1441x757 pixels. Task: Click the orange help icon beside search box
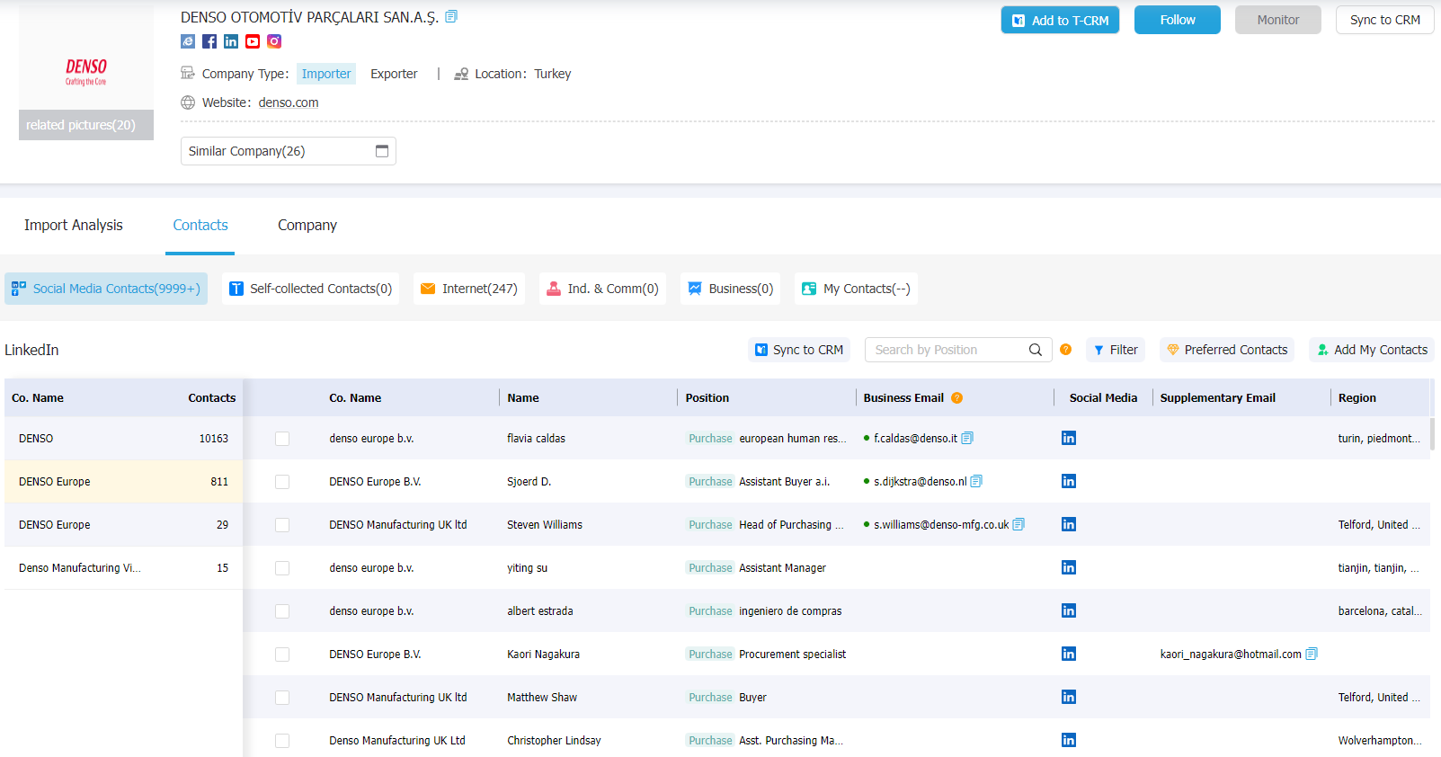1065,350
